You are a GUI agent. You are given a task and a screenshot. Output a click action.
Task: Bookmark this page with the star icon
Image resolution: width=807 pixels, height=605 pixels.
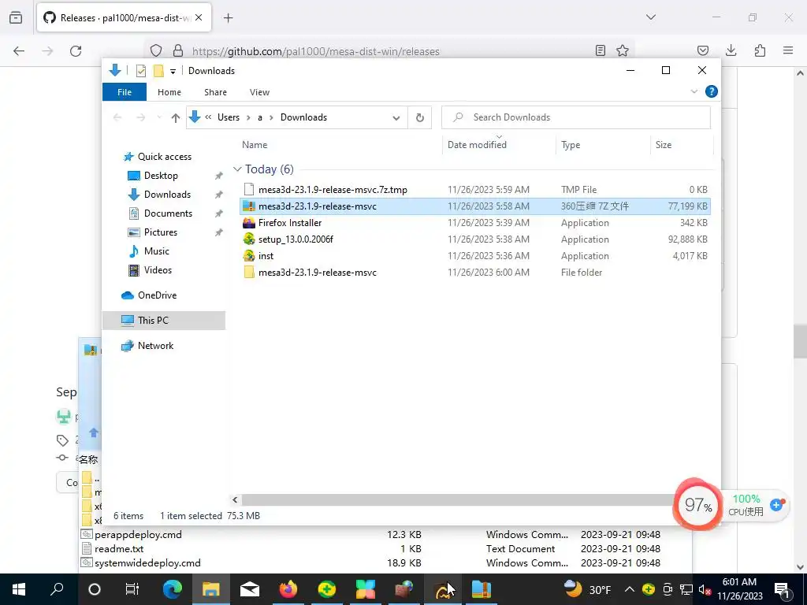(x=623, y=50)
